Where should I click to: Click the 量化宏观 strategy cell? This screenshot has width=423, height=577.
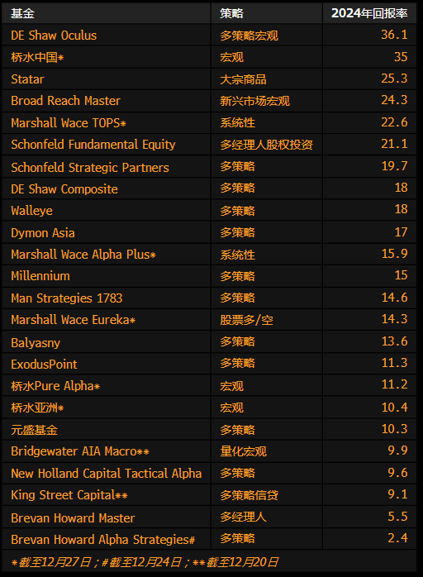tap(243, 451)
